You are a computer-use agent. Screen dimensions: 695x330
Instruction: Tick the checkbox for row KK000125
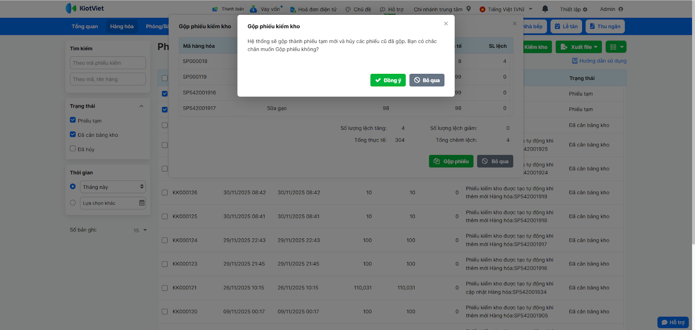[165, 216]
